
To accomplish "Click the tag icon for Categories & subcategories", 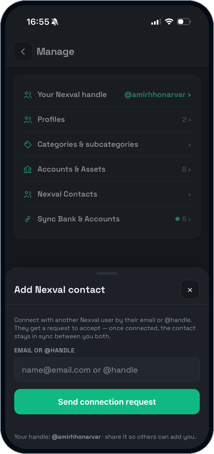I will pyautogui.click(x=28, y=144).
